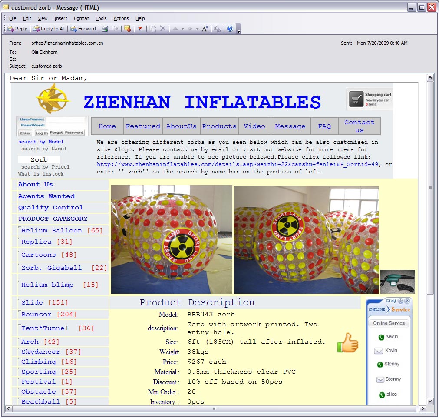This screenshot has width=439, height=418.
Task: Click the Reply toolbar button
Action: point(17,29)
